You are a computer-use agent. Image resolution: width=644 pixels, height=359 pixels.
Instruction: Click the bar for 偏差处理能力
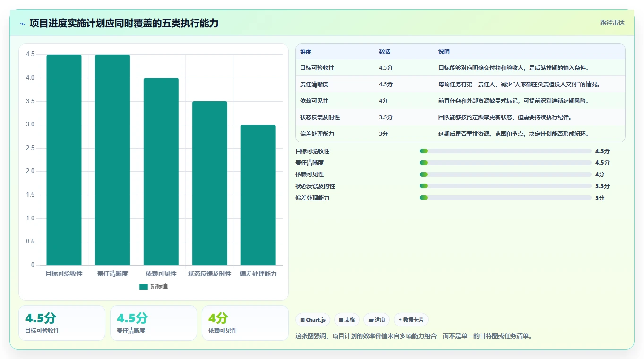tap(258, 195)
